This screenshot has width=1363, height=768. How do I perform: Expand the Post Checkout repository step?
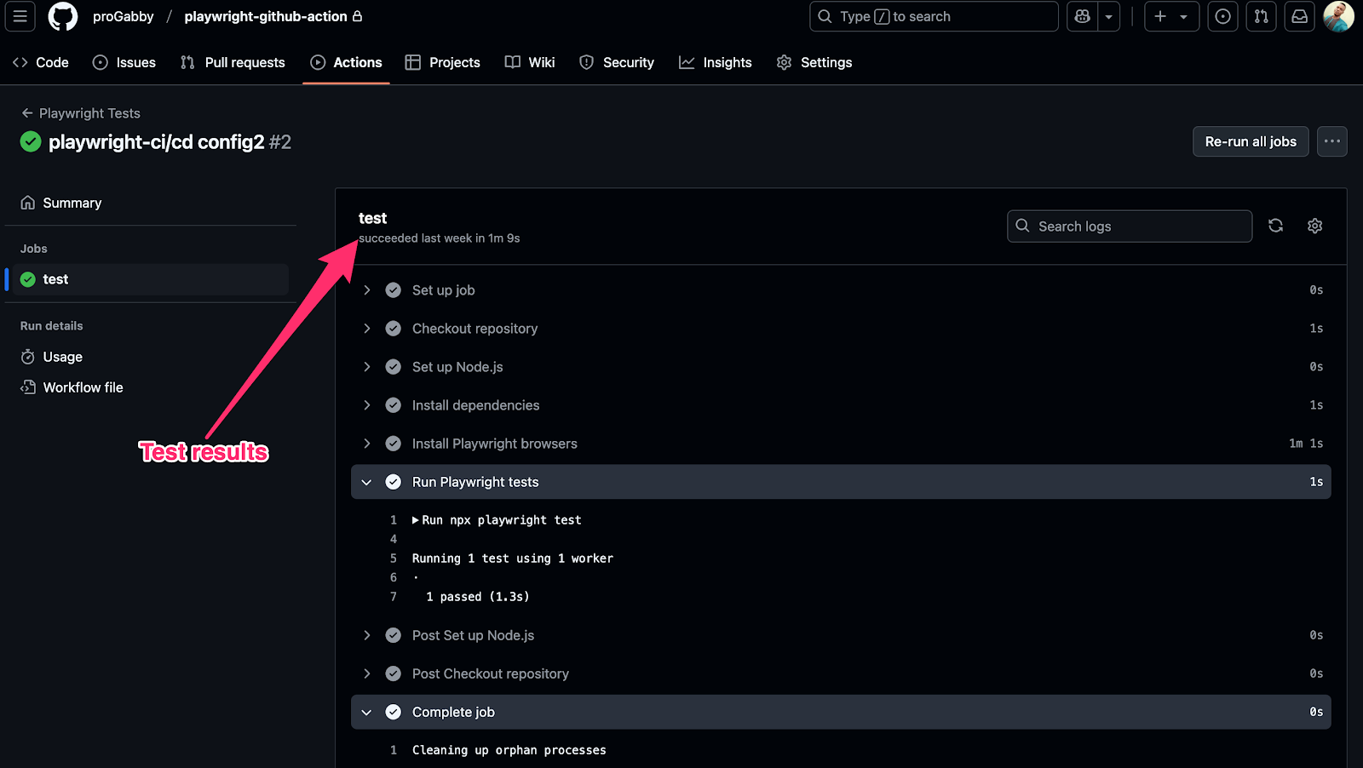point(841,673)
